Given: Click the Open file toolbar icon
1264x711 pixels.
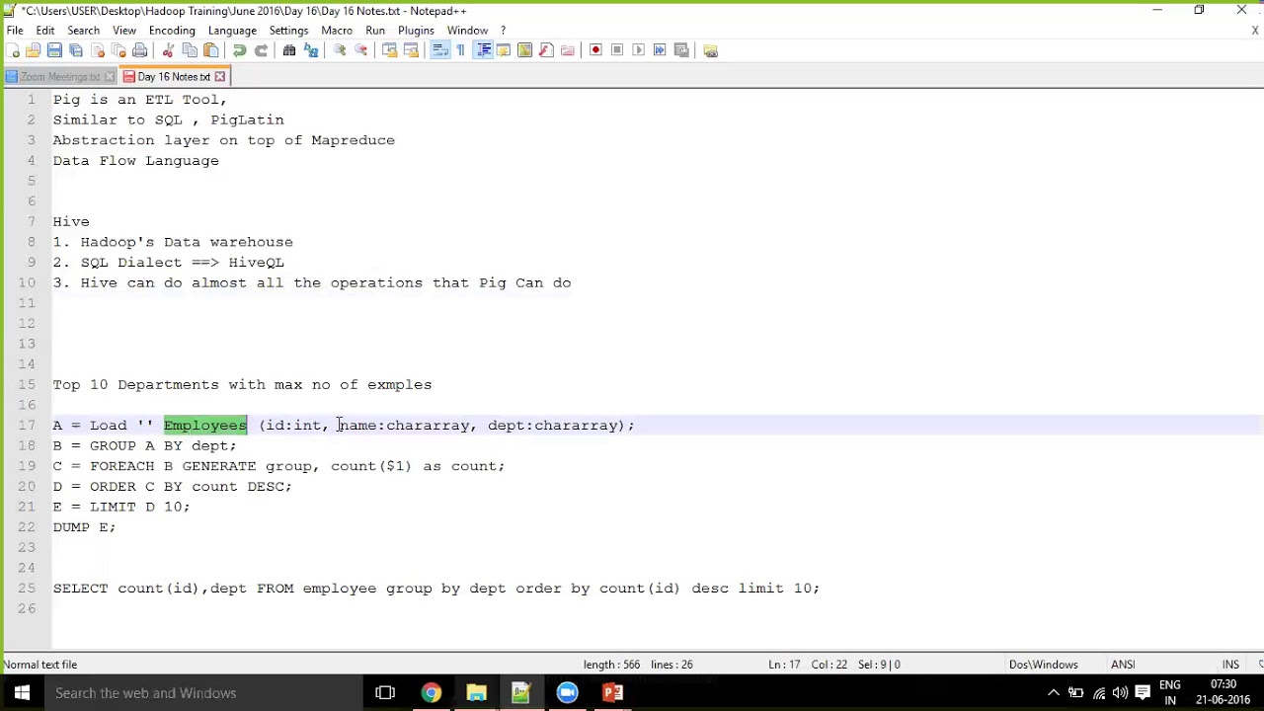Looking at the screenshot, I should 34,50.
